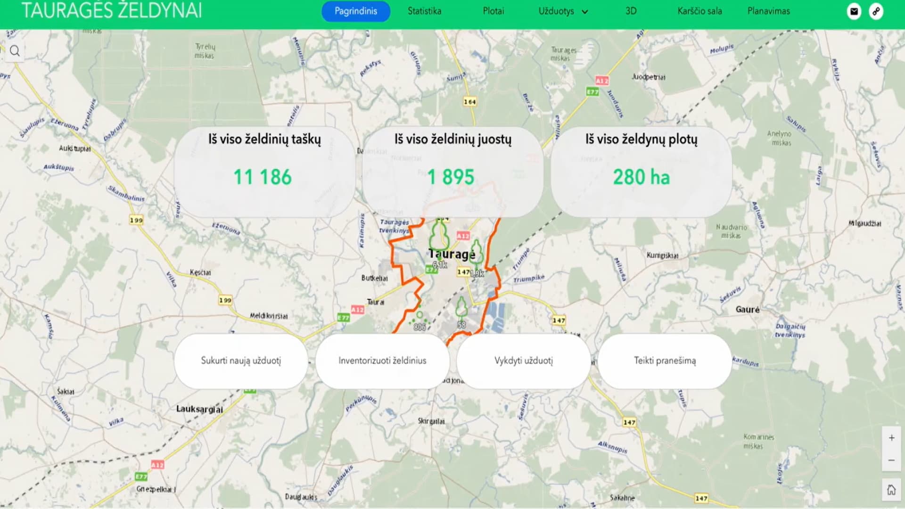Screen dimensions: 905x509
Task: Click the link chain icon
Action: click(x=876, y=11)
